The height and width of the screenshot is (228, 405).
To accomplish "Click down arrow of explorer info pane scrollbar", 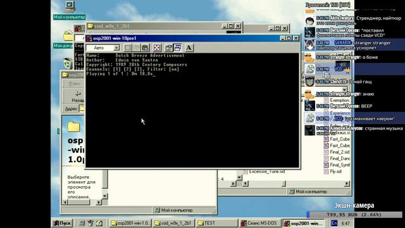I will pyautogui.click(x=104, y=196).
